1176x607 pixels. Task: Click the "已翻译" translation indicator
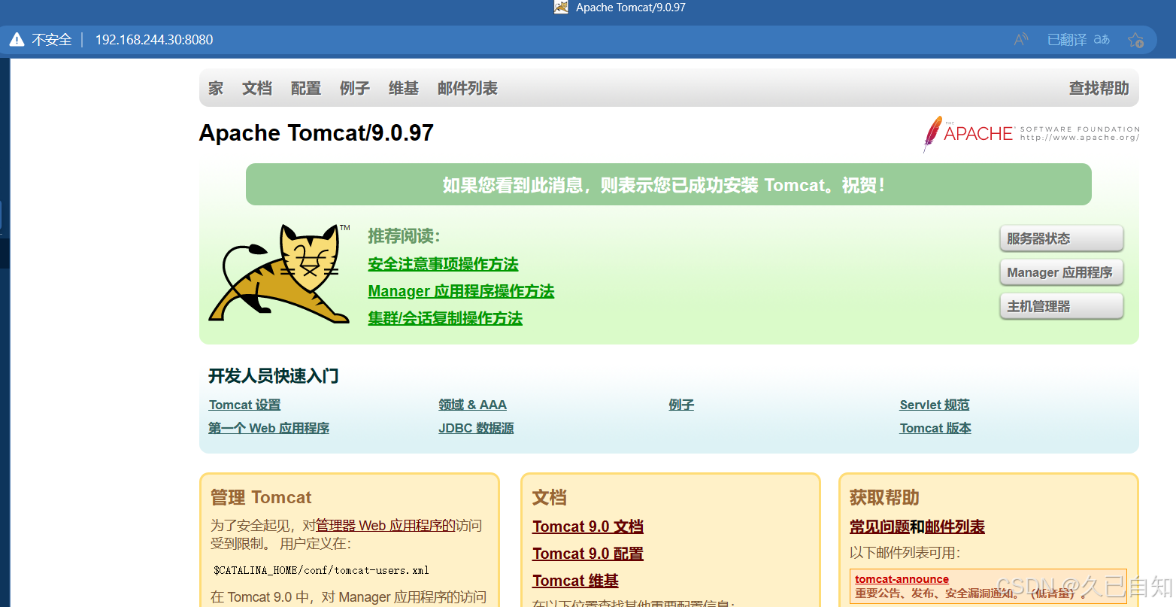click(x=1065, y=39)
